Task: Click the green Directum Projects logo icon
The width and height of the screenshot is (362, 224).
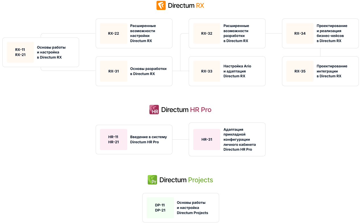Action: click(x=152, y=180)
